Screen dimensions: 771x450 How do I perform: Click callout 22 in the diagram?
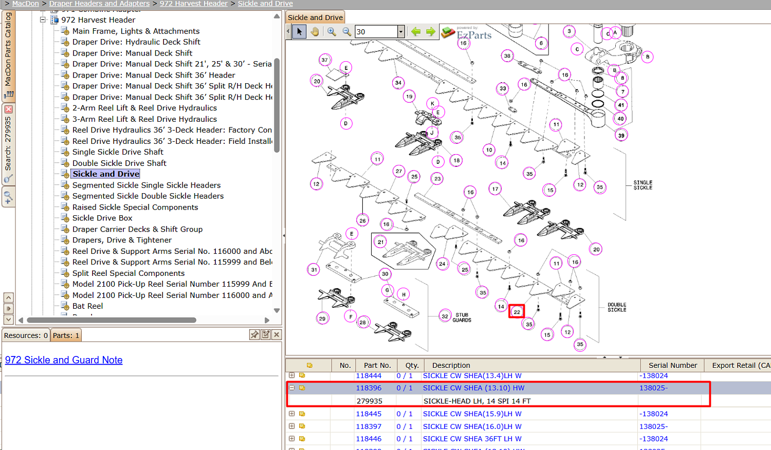tap(517, 312)
